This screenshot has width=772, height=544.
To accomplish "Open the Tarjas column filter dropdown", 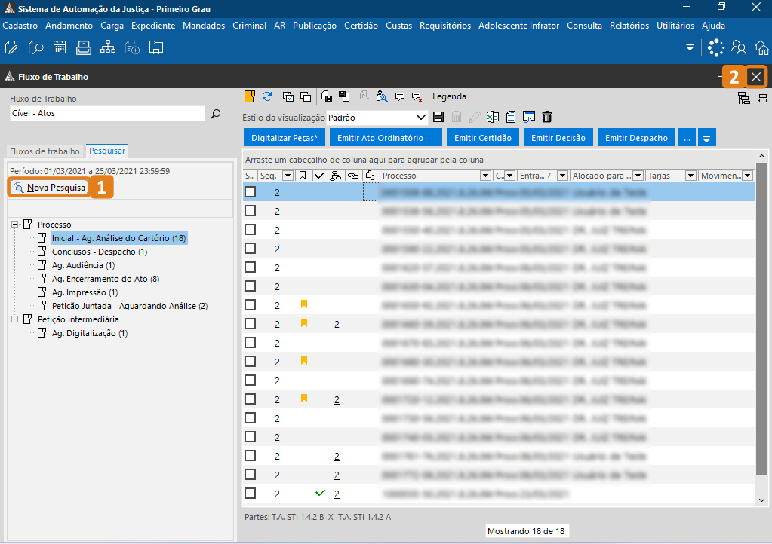I will click(690, 176).
